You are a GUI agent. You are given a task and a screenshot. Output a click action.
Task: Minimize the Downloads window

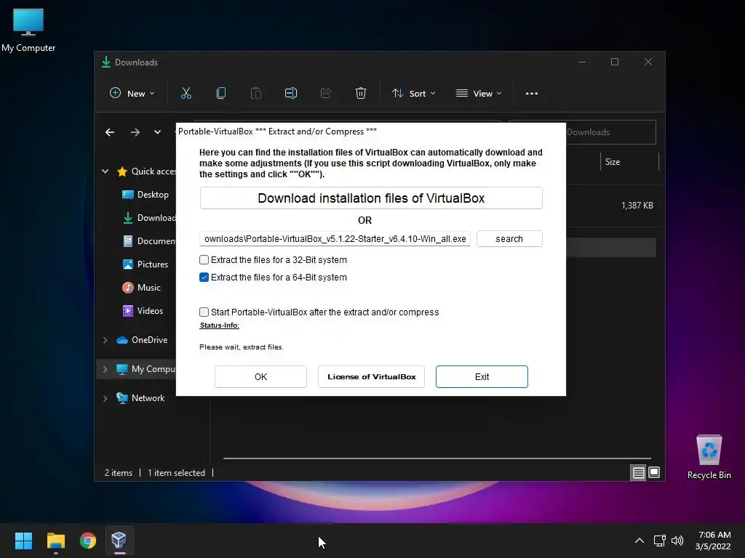582,62
